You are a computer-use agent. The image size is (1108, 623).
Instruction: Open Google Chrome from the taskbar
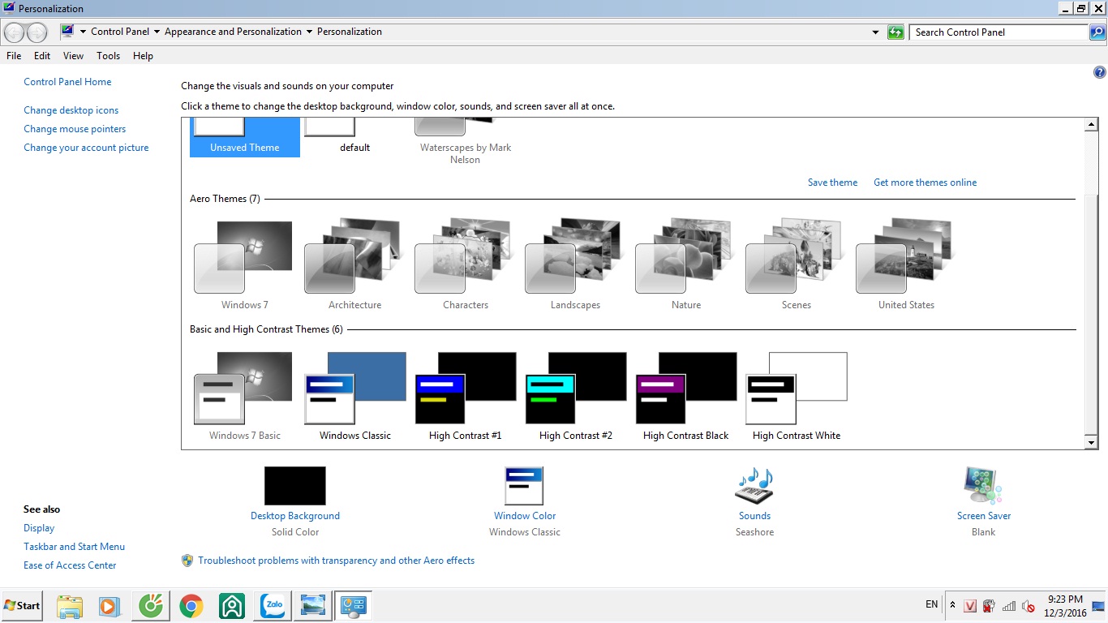tap(191, 606)
